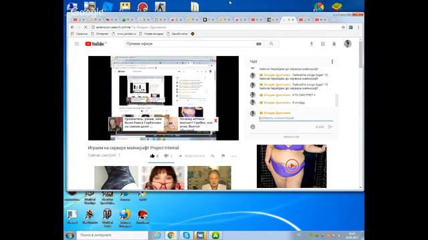Open the BlueStacks desktop icon
This screenshot has width=428, height=240.
click(337, 7)
